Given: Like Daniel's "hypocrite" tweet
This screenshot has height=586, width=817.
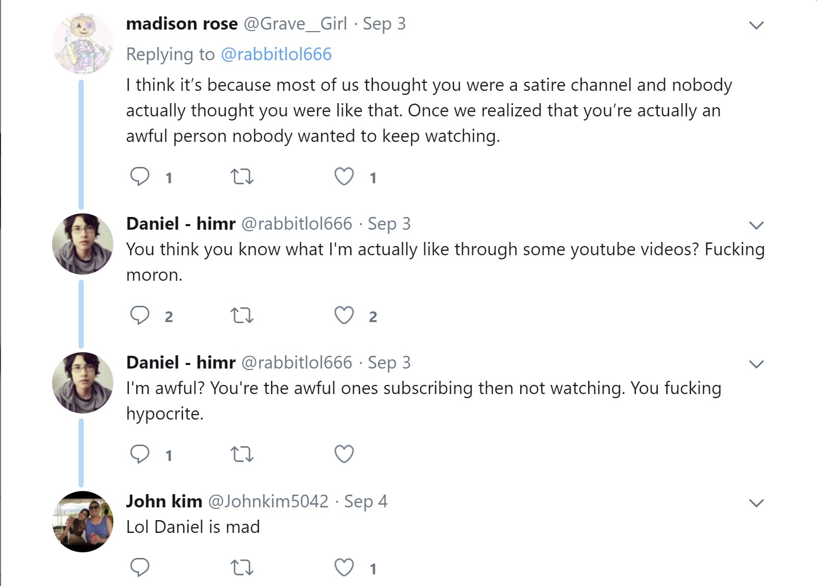Looking at the screenshot, I should click(x=344, y=454).
